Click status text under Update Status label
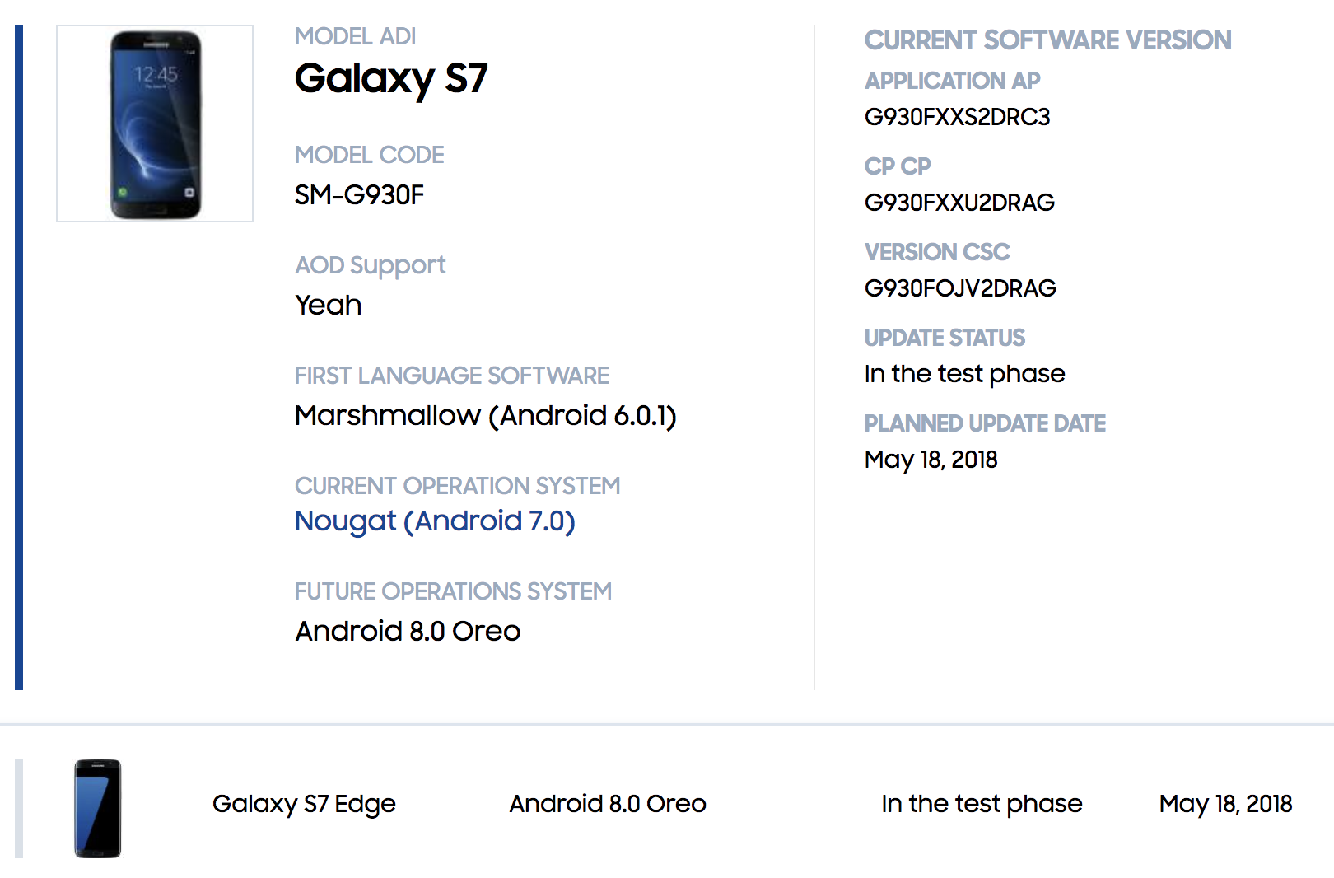 point(964,374)
